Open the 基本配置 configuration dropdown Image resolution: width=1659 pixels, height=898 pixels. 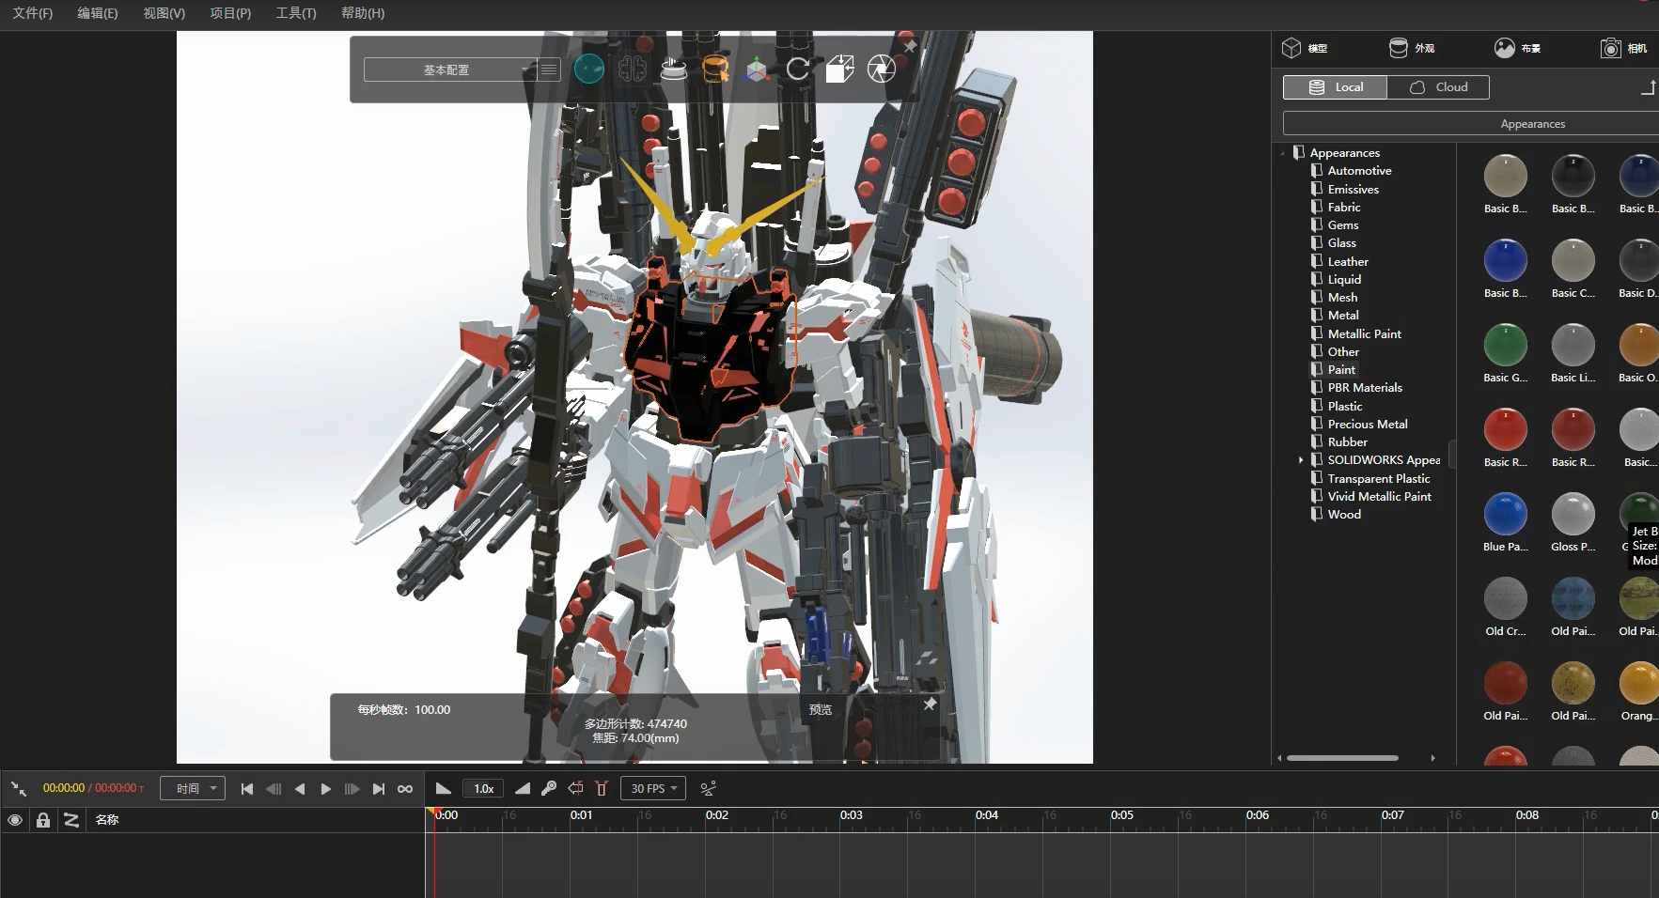(451, 70)
